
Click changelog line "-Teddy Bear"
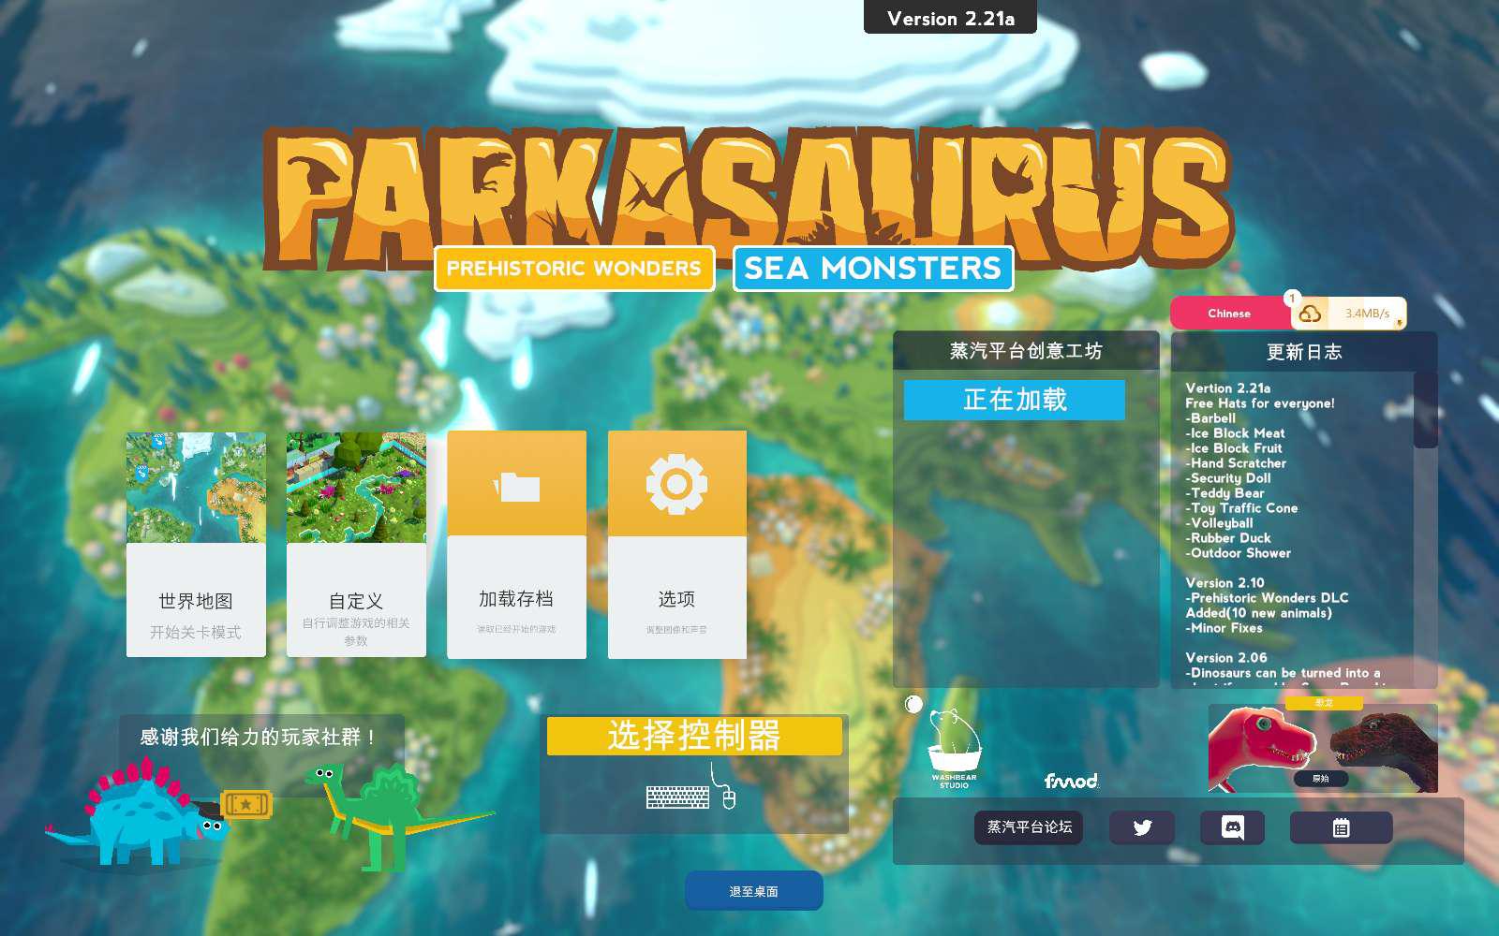1224,493
